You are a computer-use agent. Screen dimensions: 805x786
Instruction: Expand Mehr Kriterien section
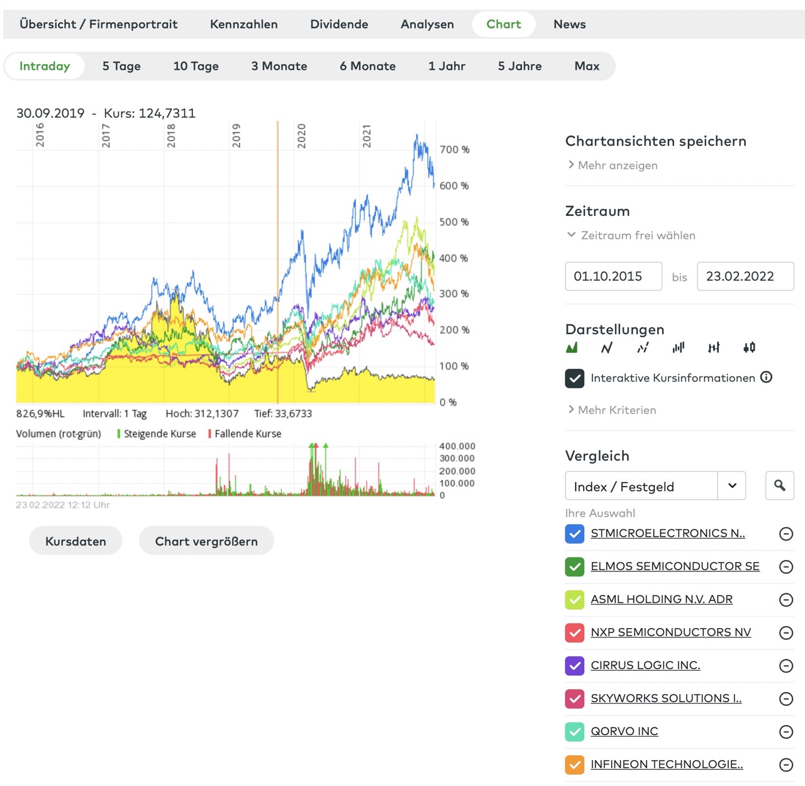[616, 410]
